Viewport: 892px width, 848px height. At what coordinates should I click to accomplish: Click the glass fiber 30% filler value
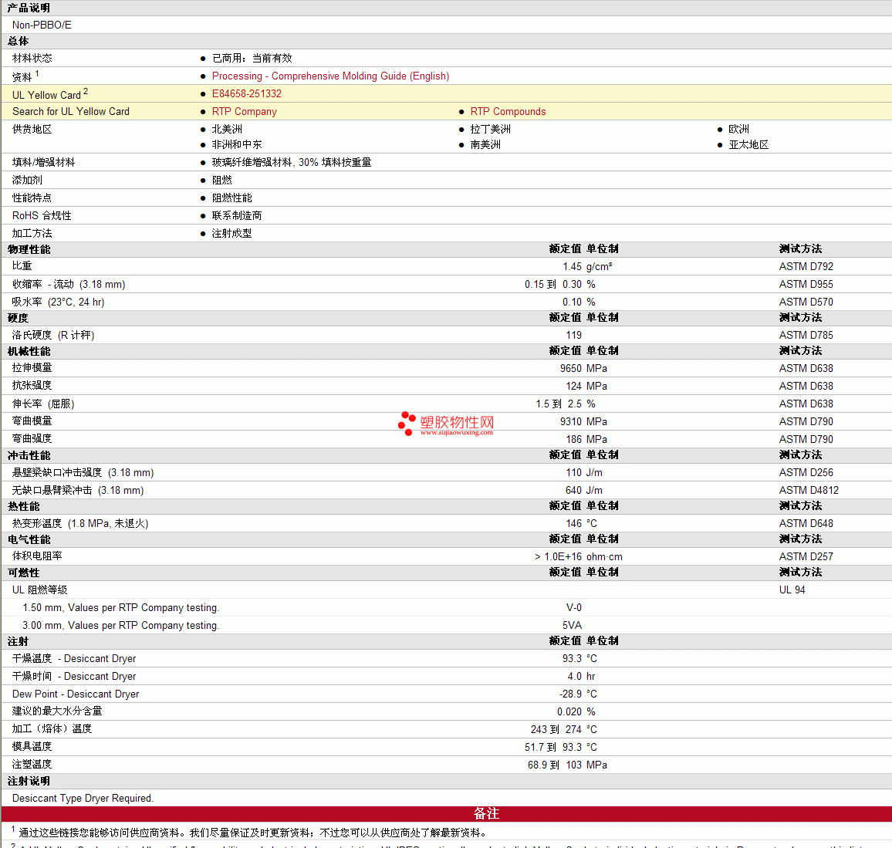click(x=292, y=162)
